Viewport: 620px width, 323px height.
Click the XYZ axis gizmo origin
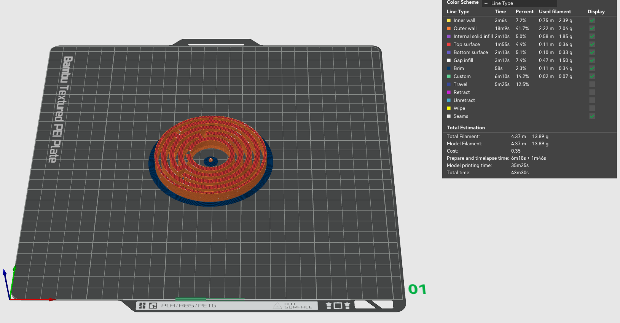[x=10, y=299]
